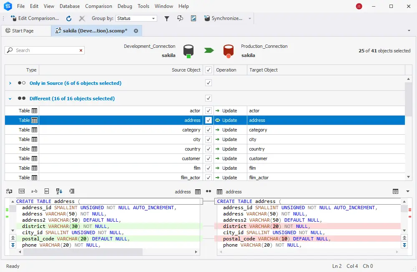Open the Group by Status dropdown

pyautogui.click(x=152, y=18)
